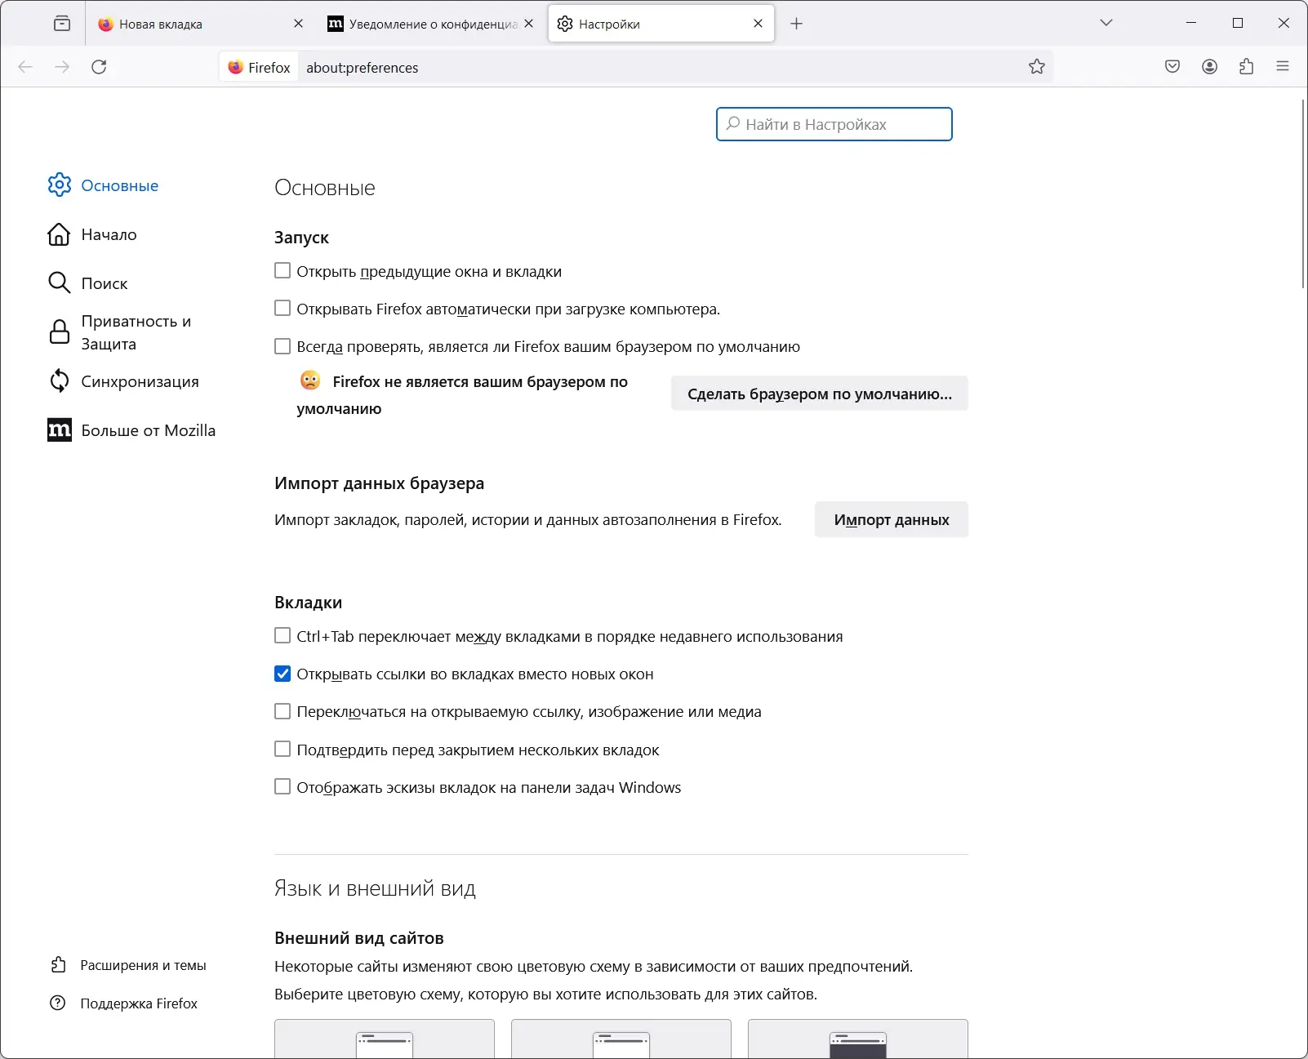Click the Внешний вид сайтов heading
1308x1059 pixels.
[359, 938]
